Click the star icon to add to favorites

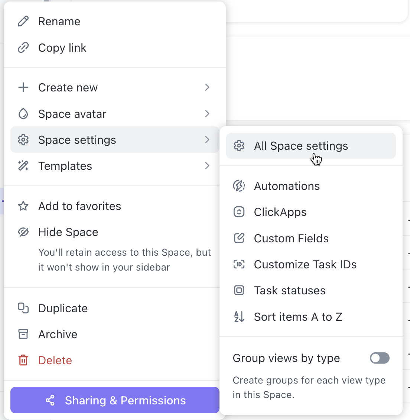click(x=23, y=206)
